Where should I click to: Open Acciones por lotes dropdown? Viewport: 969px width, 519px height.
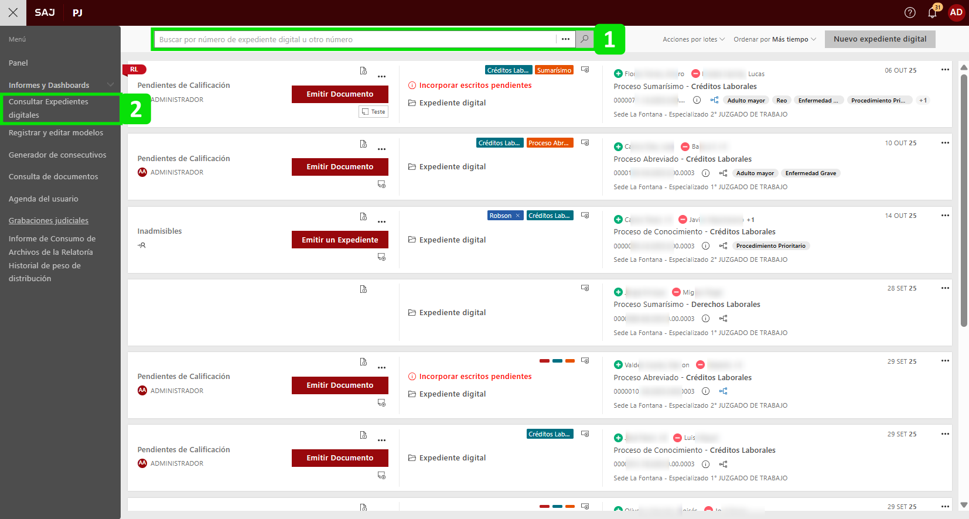pos(693,39)
